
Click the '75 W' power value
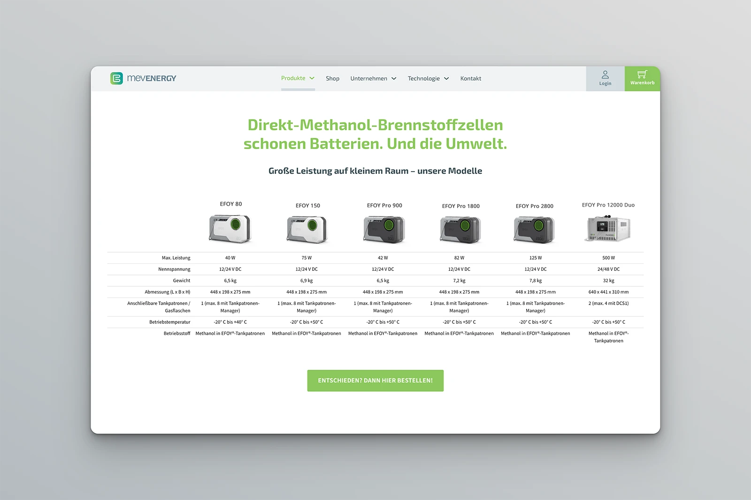tap(307, 258)
